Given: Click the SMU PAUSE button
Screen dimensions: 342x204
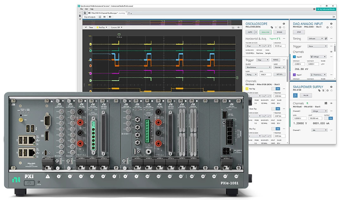Looking at the screenshot, I should [x=306, y=95].
